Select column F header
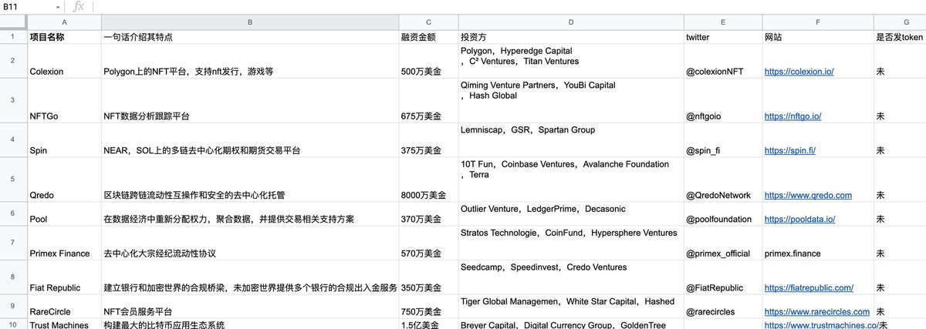Image resolution: width=926 pixels, height=329 pixels. 817,22
